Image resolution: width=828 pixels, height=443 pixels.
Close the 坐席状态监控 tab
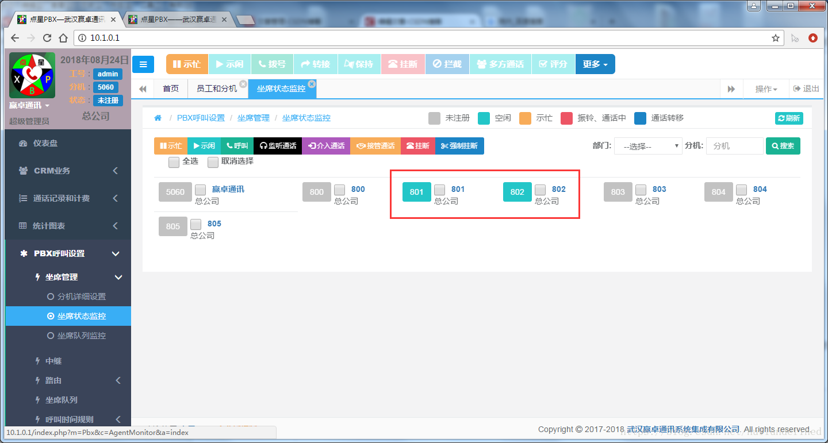312,84
